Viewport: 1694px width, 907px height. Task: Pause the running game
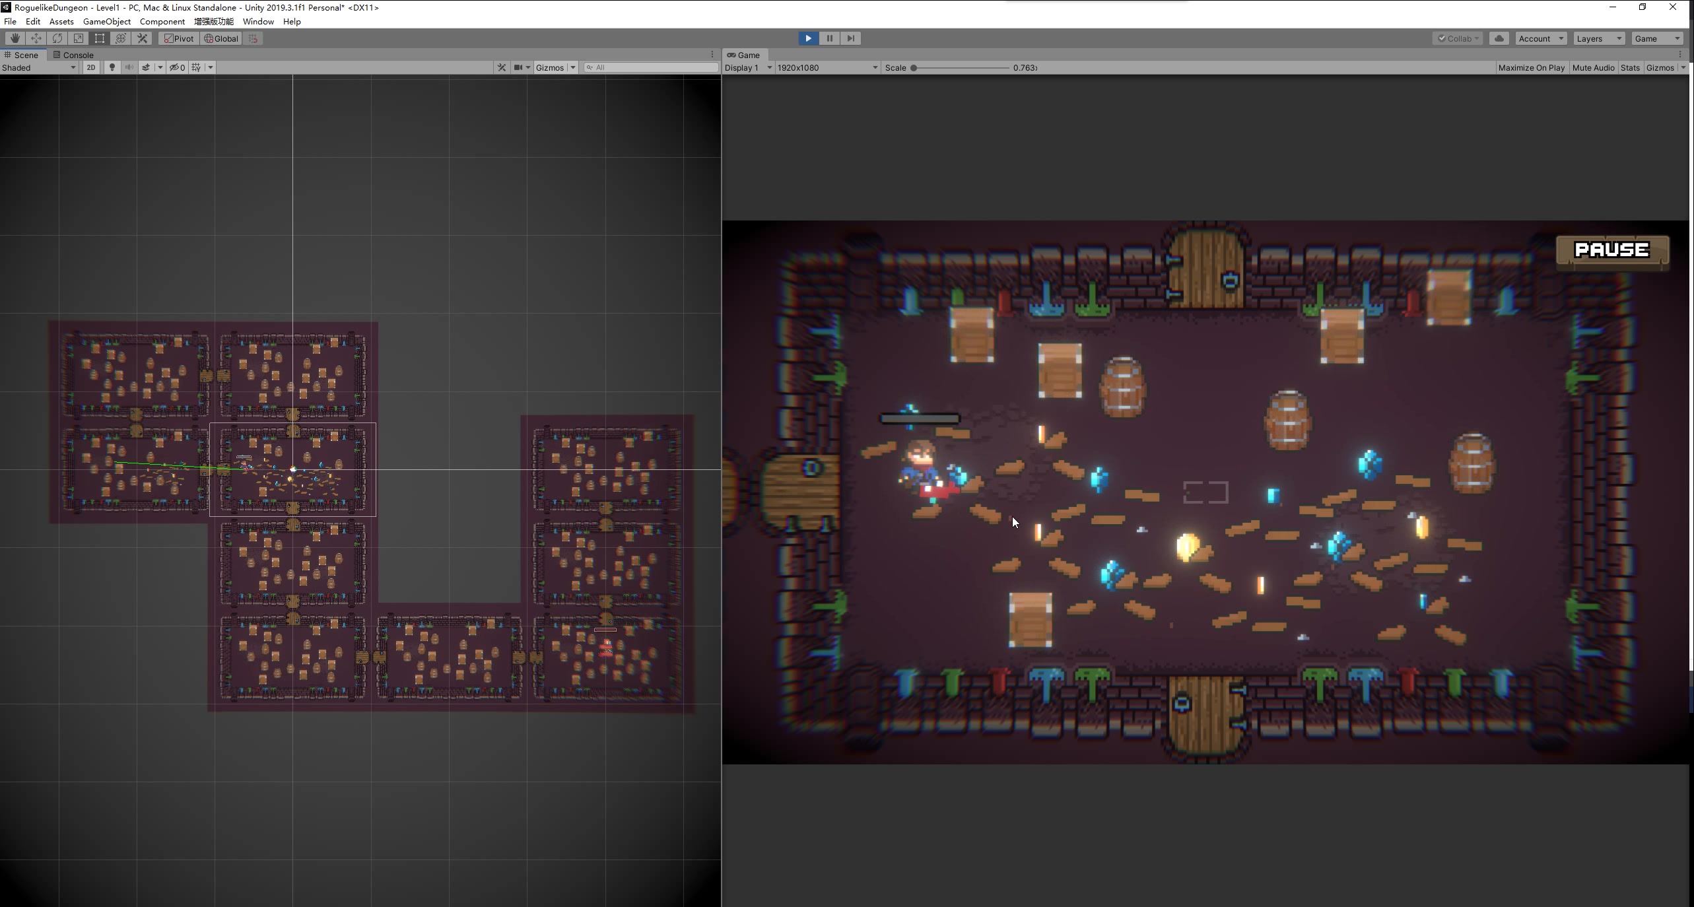coord(830,38)
